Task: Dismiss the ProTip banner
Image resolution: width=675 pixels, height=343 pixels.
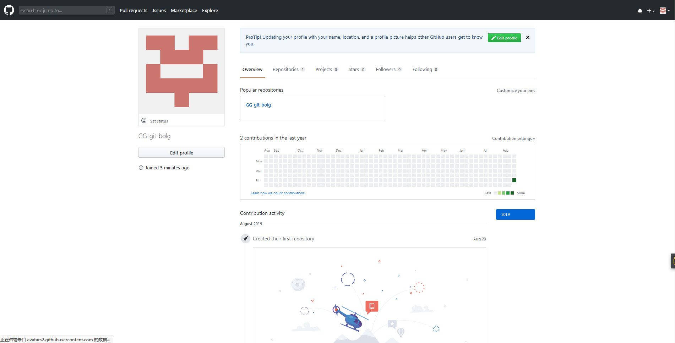Action: tap(528, 37)
